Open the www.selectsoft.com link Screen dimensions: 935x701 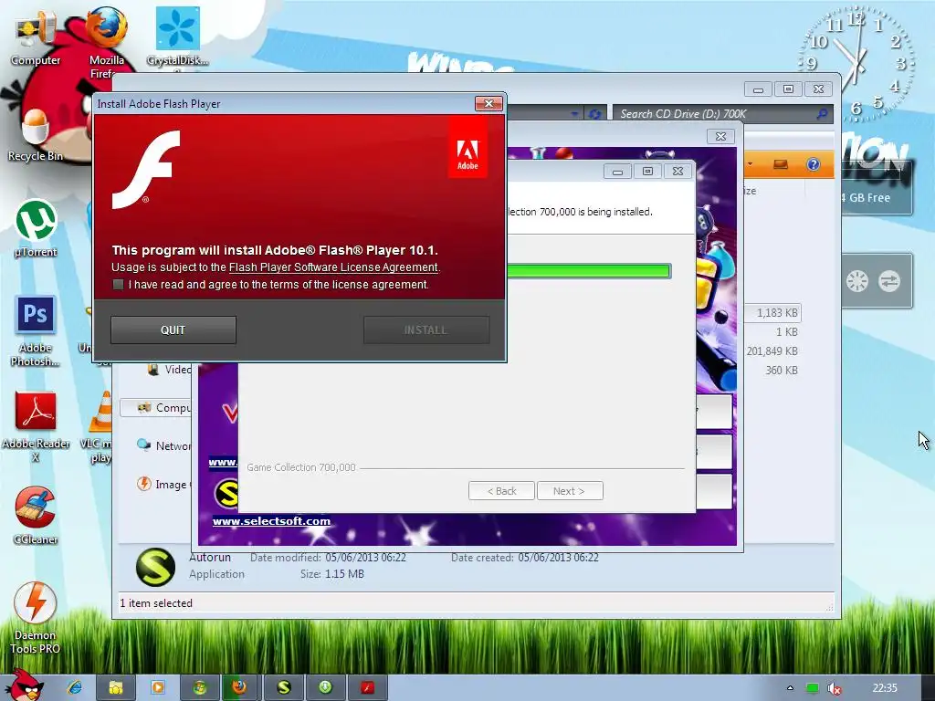pos(271,521)
